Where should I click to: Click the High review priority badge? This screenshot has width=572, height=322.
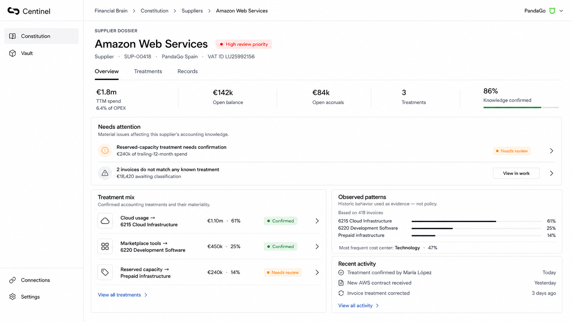tap(244, 44)
